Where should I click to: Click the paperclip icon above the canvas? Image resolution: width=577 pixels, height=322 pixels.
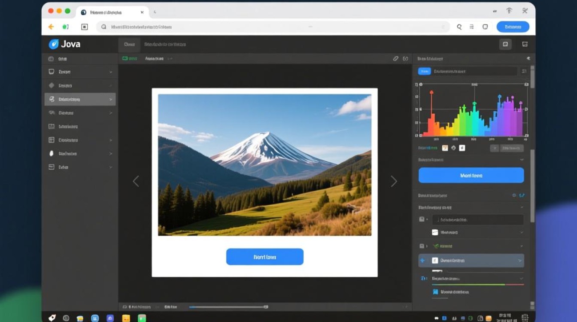(396, 58)
